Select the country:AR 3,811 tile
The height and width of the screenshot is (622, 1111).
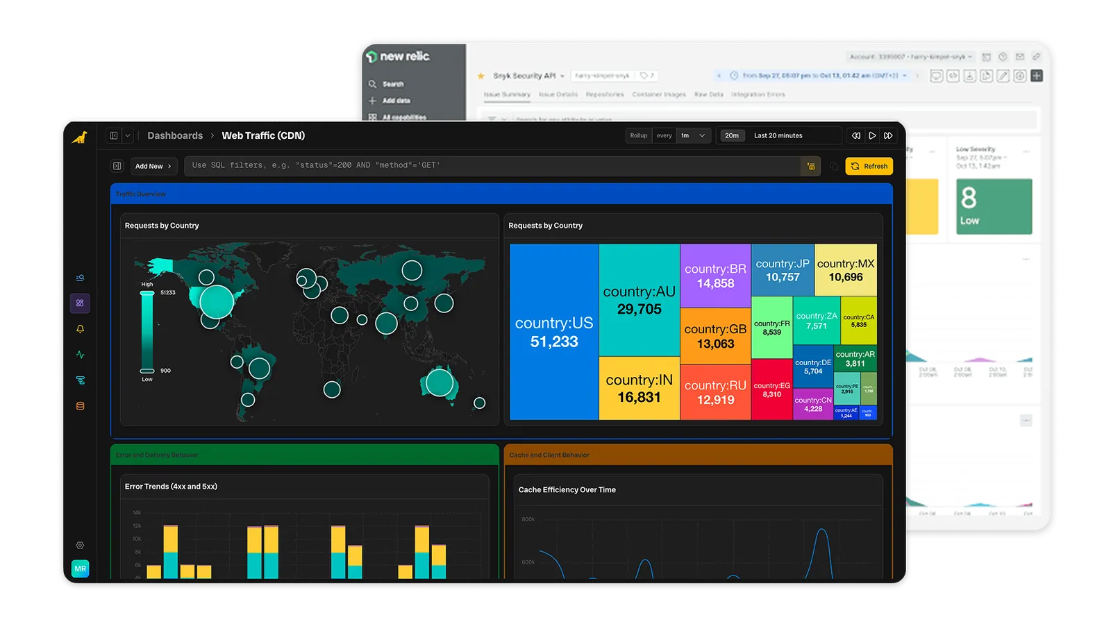tap(855, 359)
